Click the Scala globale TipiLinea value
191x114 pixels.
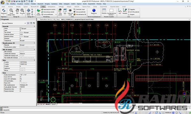[x=27, y=87]
